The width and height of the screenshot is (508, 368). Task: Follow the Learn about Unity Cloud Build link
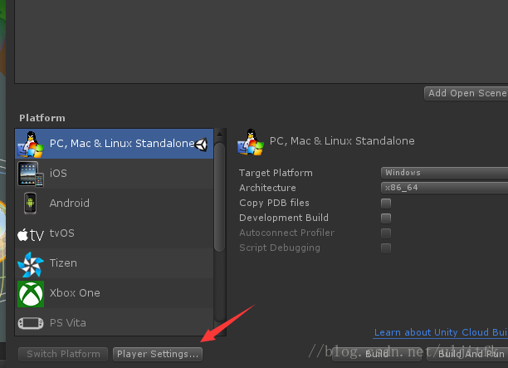(x=441, y=332)
